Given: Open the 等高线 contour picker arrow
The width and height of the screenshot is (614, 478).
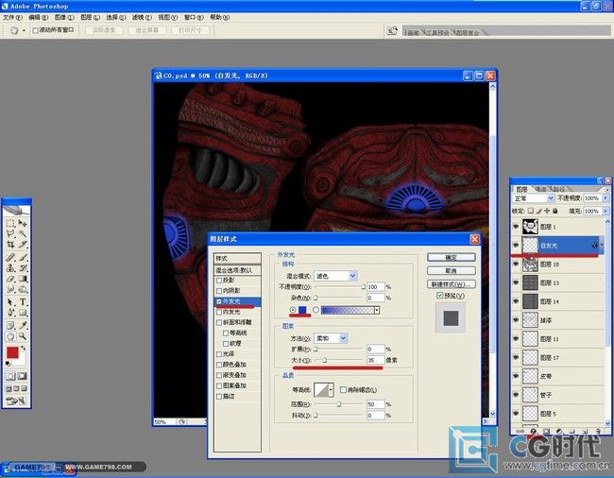Looking at the screenshot, I should [332, 390].
